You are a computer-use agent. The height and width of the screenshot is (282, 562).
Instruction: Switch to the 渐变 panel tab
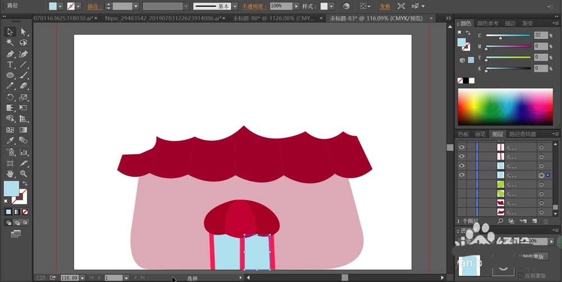click(528, 23)
